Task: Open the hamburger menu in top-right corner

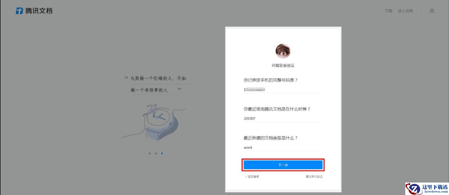Action: (432, 11)
